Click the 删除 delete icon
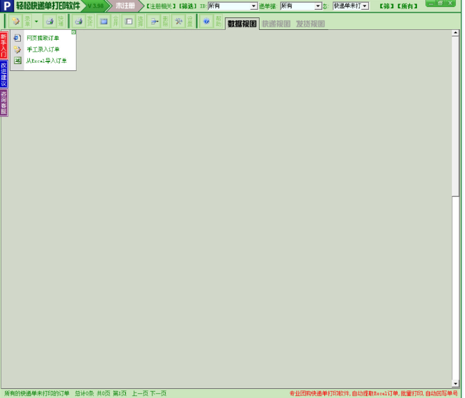 154,22
